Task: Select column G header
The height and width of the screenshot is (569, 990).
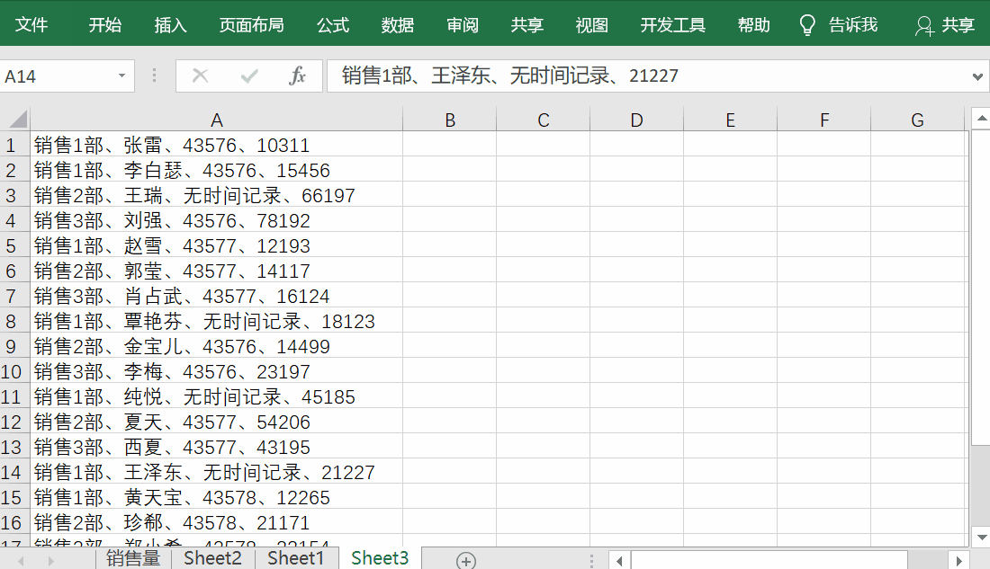Action: point(917,120)
